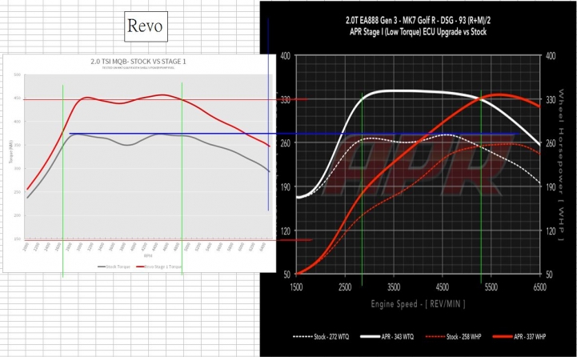Select the "Stock Torque" legend entry
577x357 pixels.
pyautogui.click(x=114, y=267)
